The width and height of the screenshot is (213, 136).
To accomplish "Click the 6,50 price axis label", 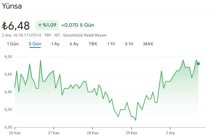I will tap(8, 57).
